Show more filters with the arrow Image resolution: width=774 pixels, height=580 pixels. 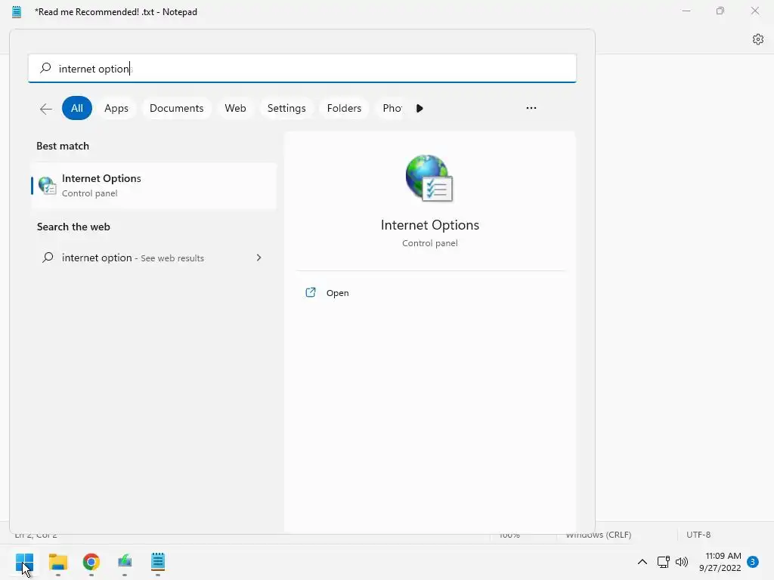(420, 109)
